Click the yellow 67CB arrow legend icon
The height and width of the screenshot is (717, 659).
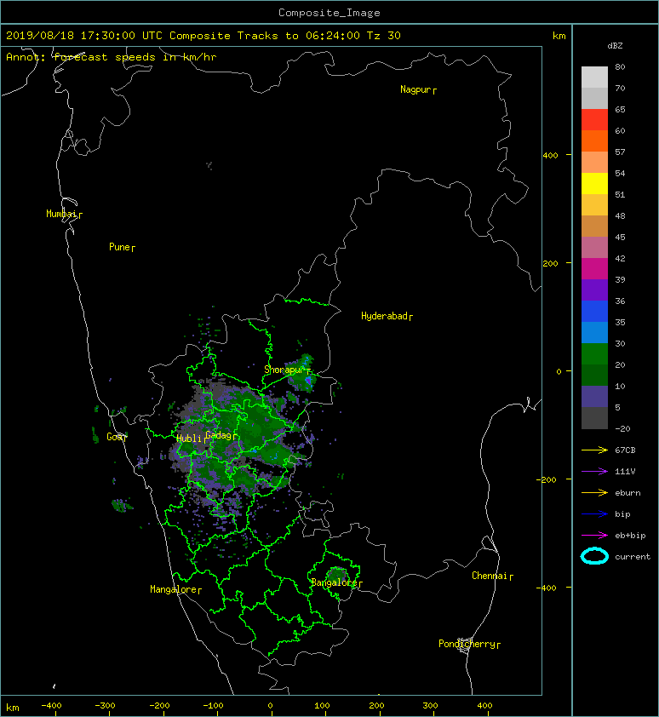coord(594,450)
